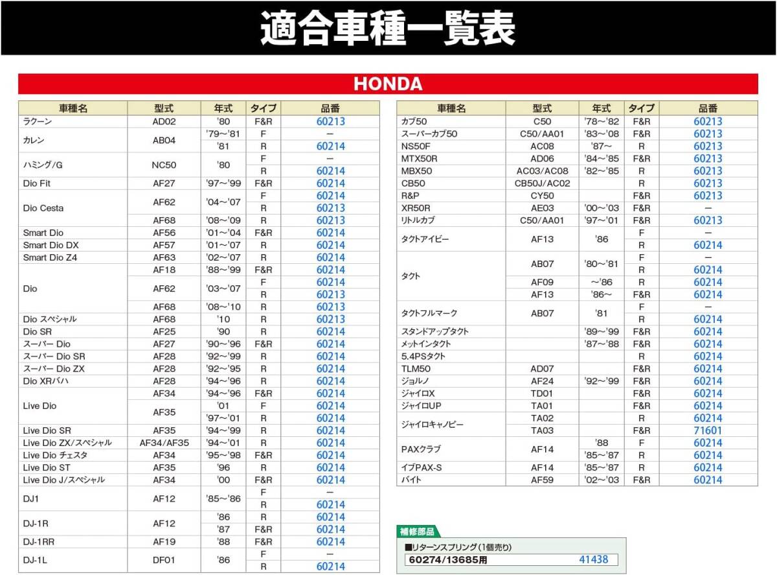
Task: Click the 'TA03' type code
Action: pos(543,430)
